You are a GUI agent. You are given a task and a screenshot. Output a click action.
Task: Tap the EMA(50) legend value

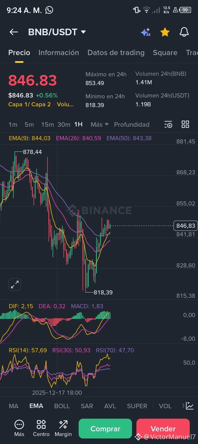tap(129, 138)
